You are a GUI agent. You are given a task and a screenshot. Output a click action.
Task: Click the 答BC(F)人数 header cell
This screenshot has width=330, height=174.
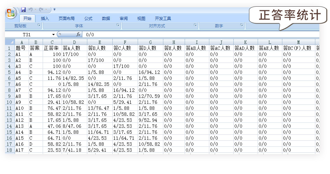tap(298, 48)
